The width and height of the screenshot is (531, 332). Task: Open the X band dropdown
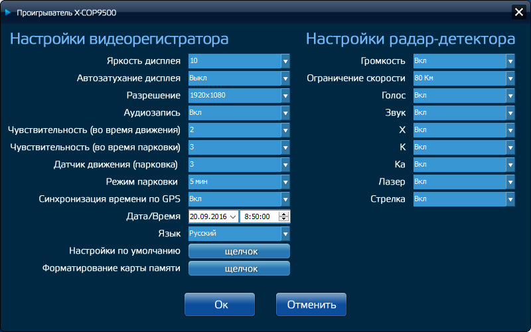tap(464, 130)
